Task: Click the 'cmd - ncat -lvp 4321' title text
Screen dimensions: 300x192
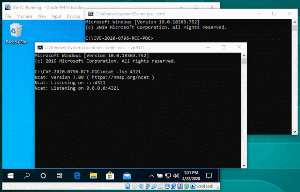Action: [x=125, y=48]
